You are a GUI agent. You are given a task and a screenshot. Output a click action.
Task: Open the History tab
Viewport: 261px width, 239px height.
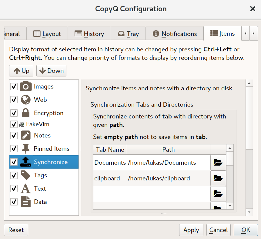[89, 34]
